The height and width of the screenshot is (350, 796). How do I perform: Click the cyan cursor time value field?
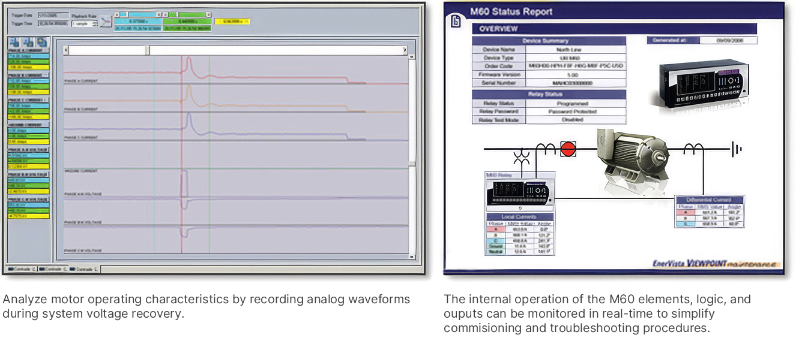click(x=138, y=21)
